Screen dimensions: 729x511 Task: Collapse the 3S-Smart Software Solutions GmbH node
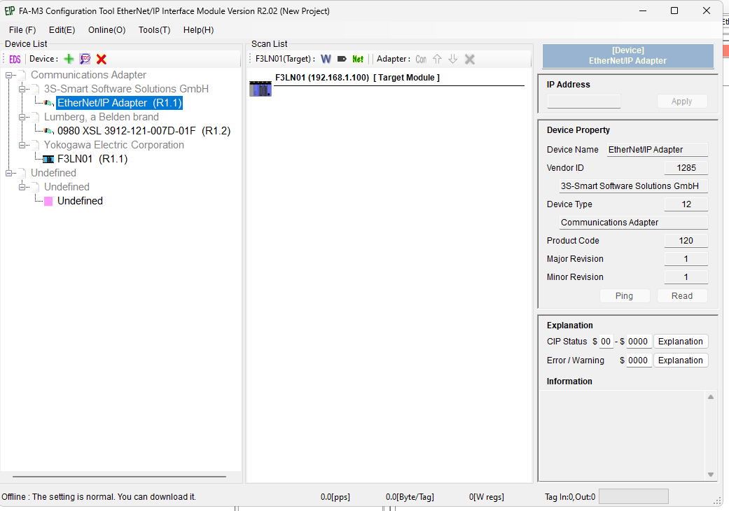pyautogui.click(x=22, y=89)
